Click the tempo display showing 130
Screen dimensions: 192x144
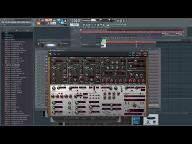pyautogui.click(x=53, y=23)
